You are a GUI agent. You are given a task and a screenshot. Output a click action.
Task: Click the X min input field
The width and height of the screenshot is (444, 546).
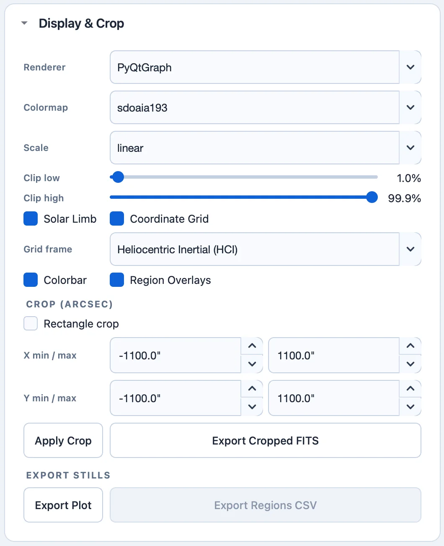[x=176, y=356]
